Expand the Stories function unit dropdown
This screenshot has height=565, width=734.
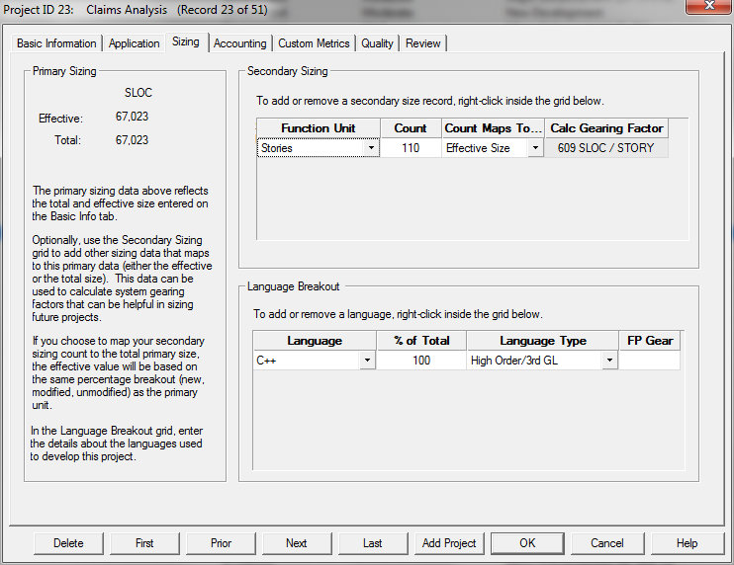pos(371,148)
